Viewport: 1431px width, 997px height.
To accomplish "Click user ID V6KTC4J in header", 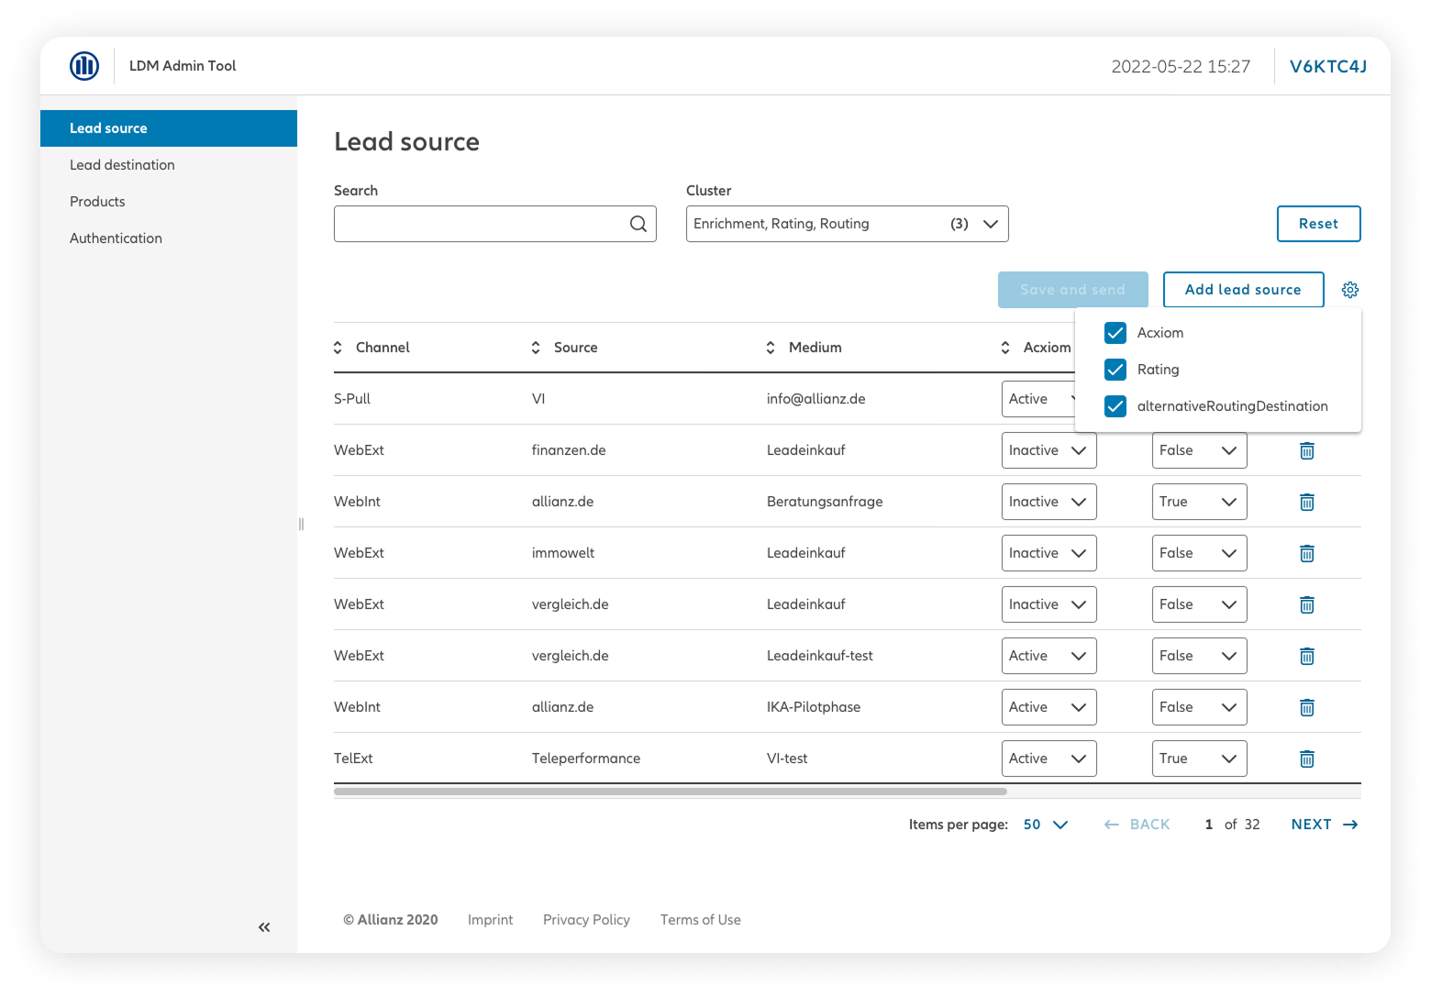I will point(1328,66).
